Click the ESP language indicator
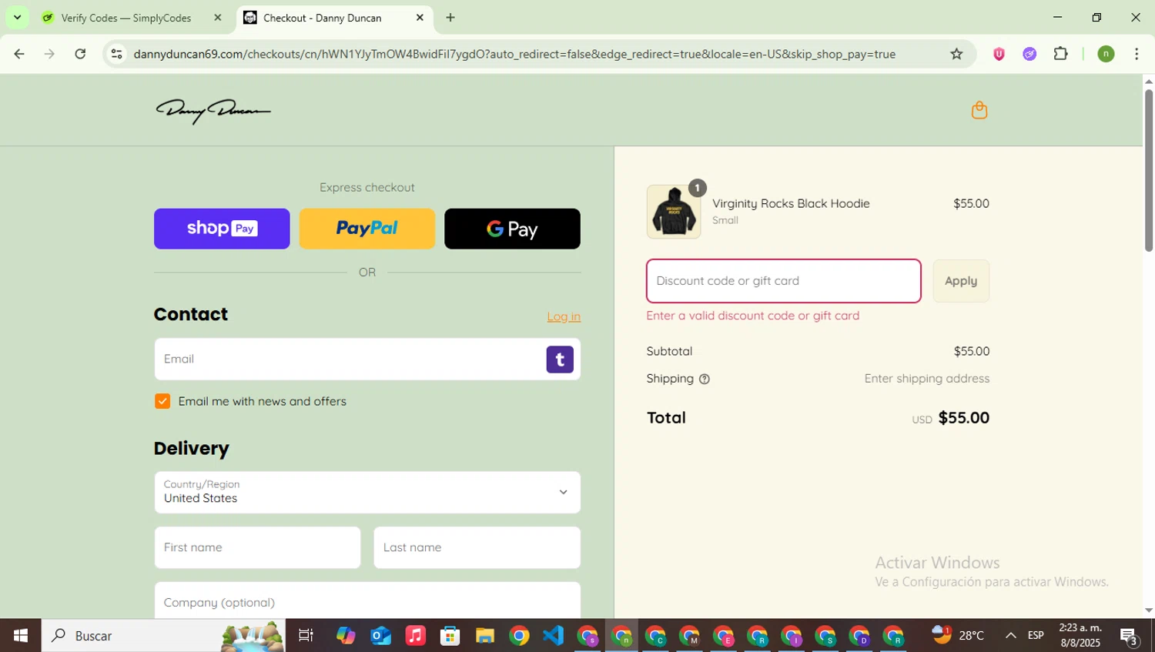1155x652 pixels. pos(1036,636)
